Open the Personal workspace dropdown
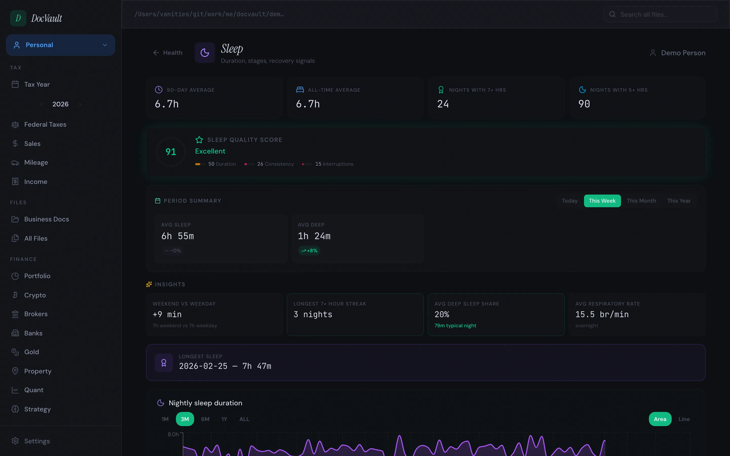The width and height of the screenshot is (730, 456). click(60, 45)
